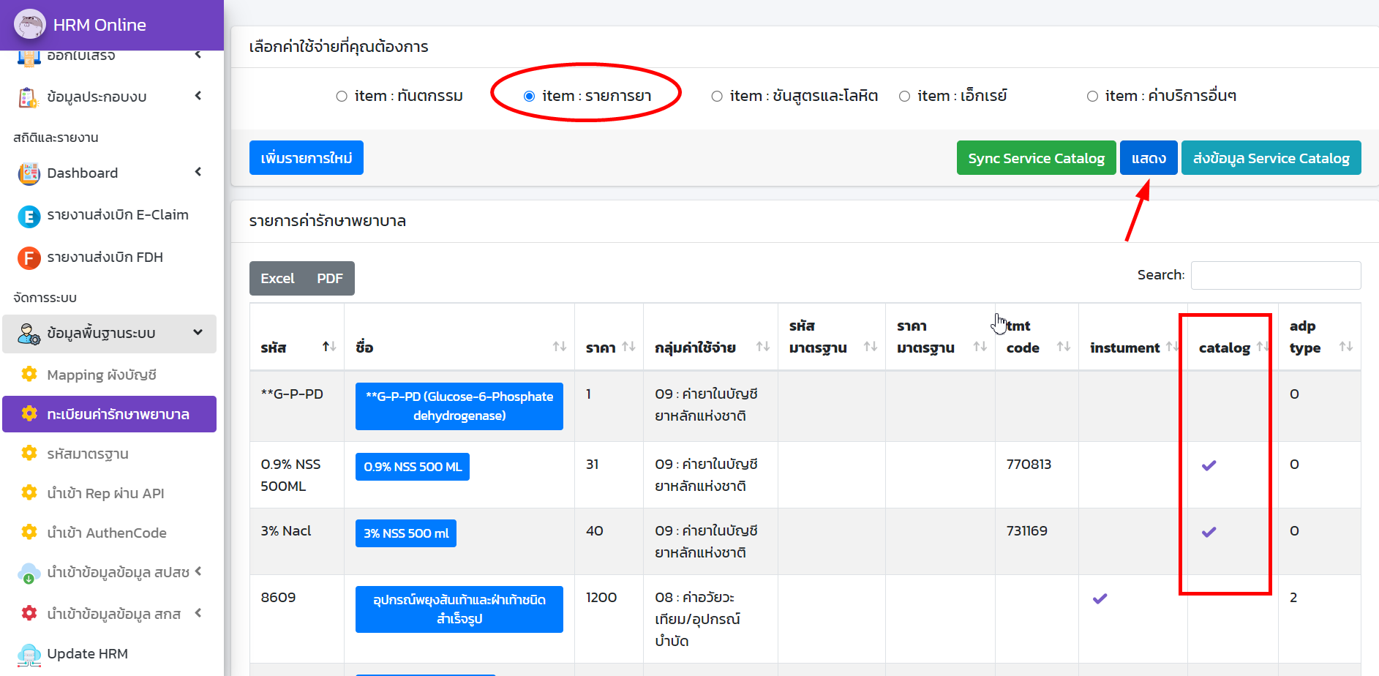The image size is (1379, 676).
Task: Click the FDH report icon
Action: pos(29,258)
